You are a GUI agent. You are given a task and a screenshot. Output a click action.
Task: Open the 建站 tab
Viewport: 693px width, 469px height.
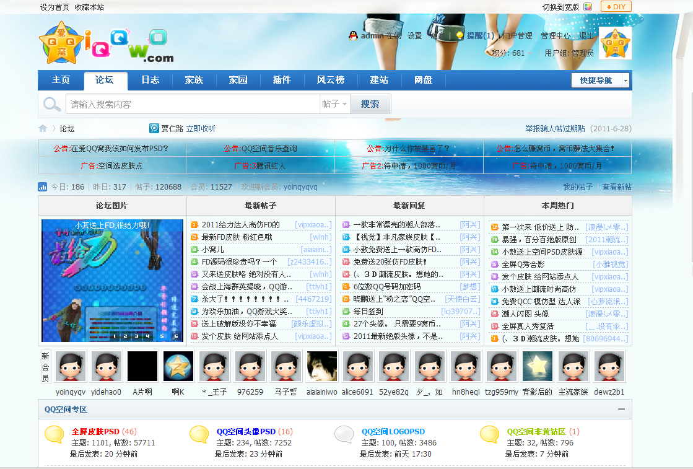coord(379,80)
